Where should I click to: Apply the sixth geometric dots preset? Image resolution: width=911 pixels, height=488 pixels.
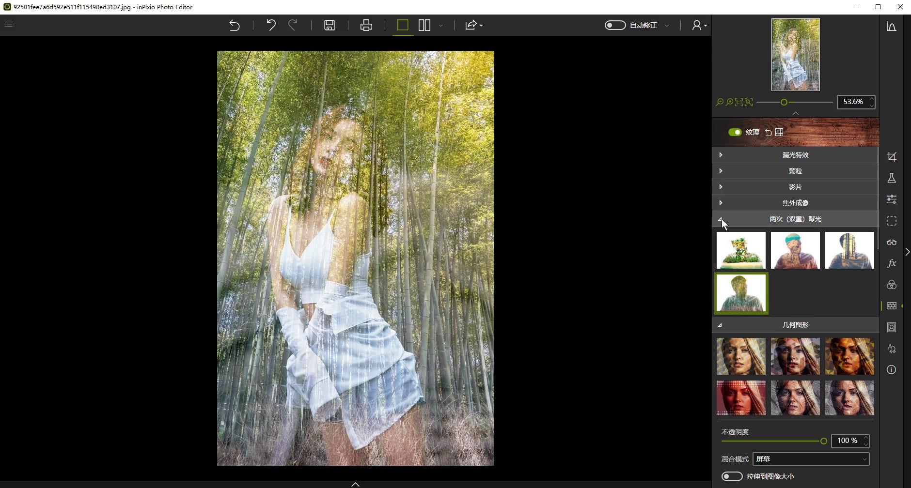click(x=849, y=398)
